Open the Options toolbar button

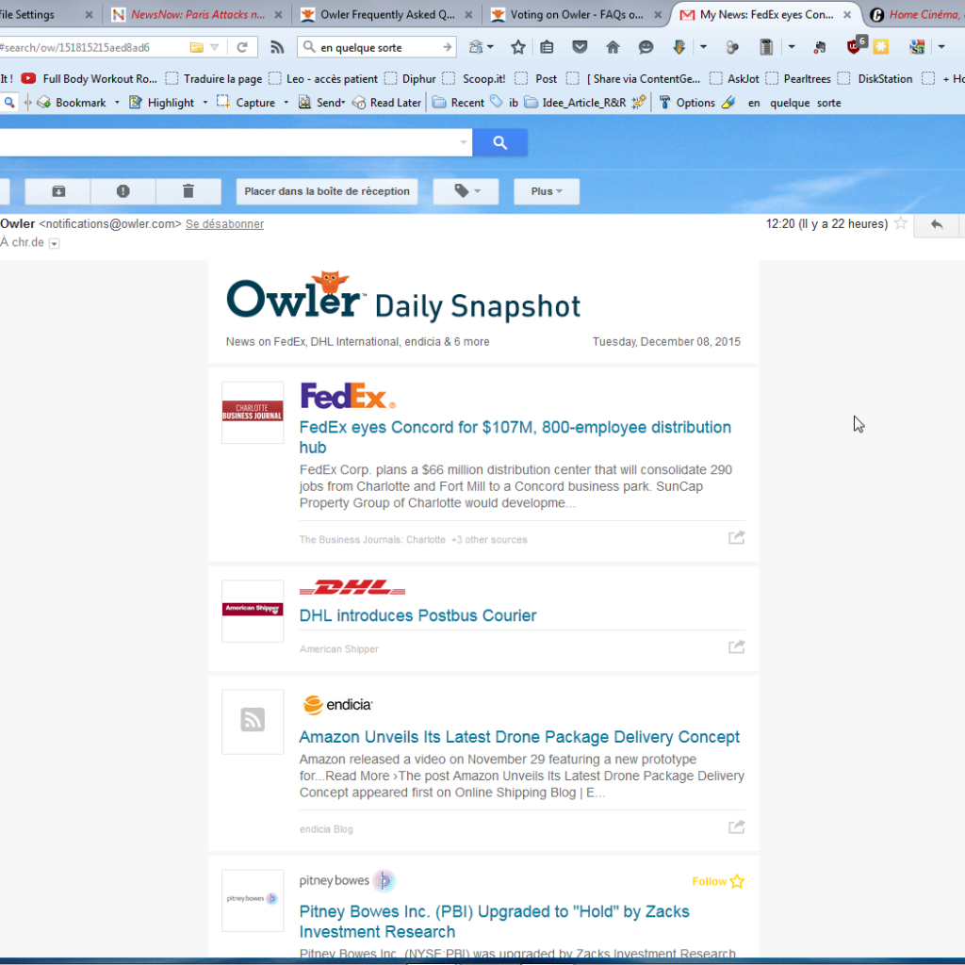pos(687,103)
